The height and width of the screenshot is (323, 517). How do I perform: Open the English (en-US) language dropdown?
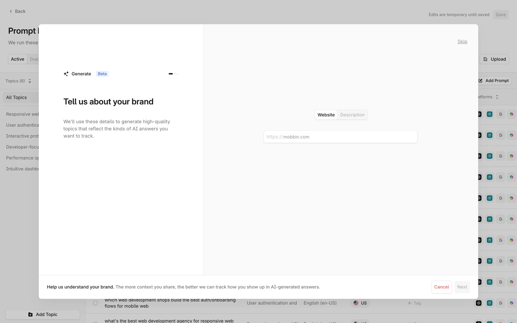coord(320,303)
